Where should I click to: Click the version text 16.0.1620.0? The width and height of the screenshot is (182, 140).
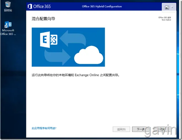tap(166, 20)
